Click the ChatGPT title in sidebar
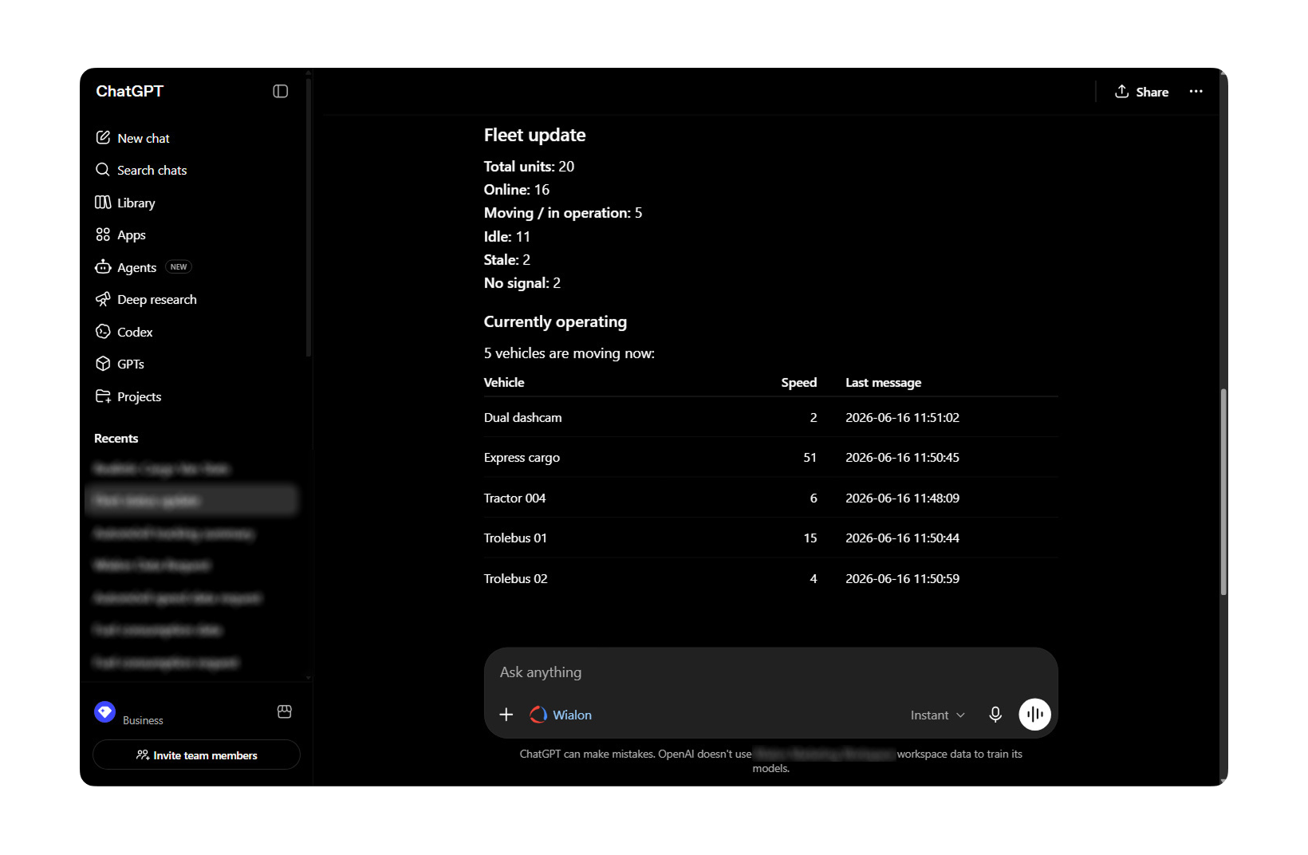The height and width of the screenshot is (855, 1308). [x=130, y=91]
